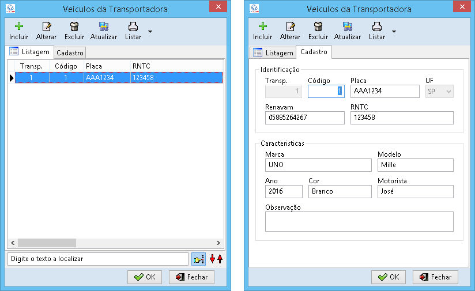Image resolution: width=475 pixels, height=291 pixels.
Task: Click the RNTC field with 123458
Action: tap(402, 118)
